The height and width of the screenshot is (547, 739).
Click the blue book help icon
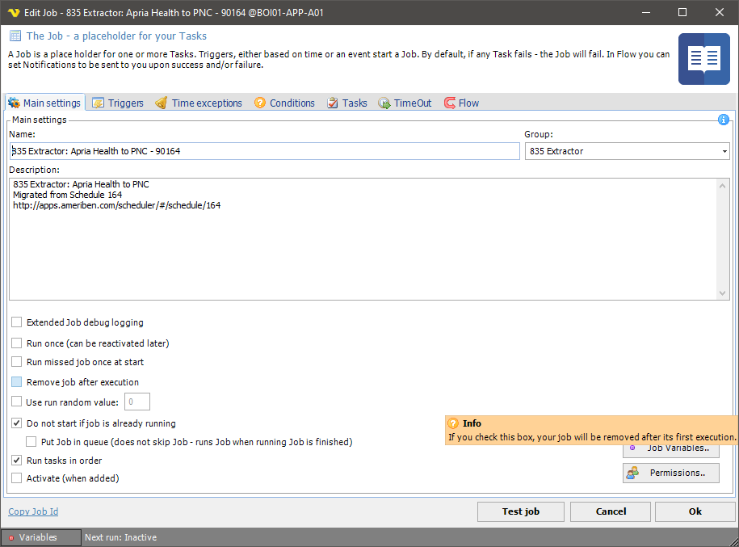click(703, 59)
